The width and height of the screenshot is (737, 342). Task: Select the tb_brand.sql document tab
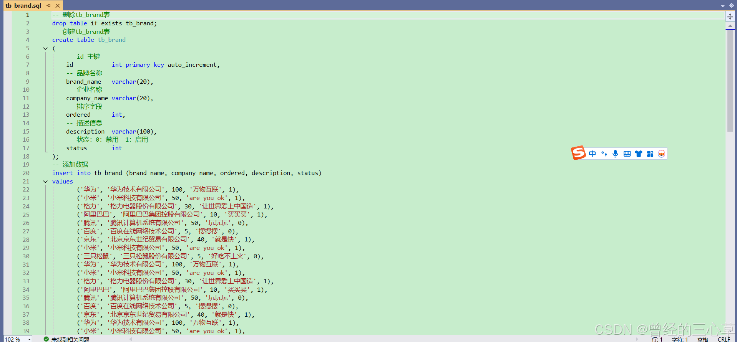(x=23, y=5)
